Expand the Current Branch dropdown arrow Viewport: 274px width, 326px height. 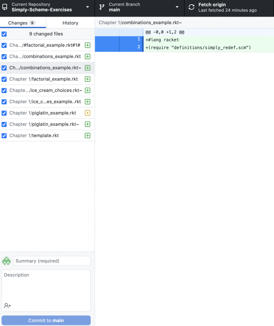pyautogui.click(x=177, y=7)
